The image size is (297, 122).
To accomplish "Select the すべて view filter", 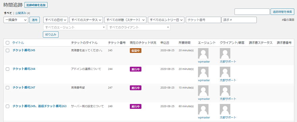I will pos(8,13).
